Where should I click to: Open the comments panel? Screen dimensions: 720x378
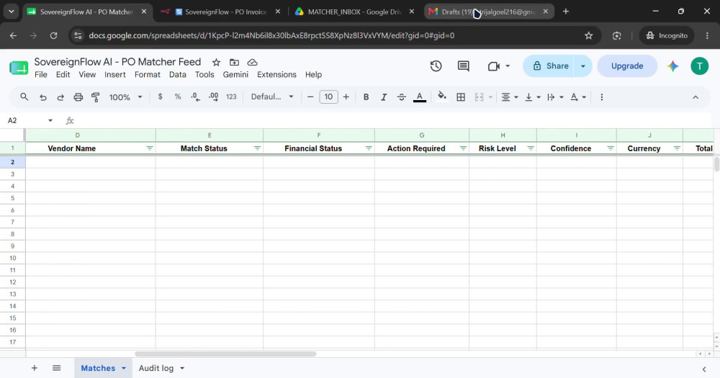click(x=463, y=66)
